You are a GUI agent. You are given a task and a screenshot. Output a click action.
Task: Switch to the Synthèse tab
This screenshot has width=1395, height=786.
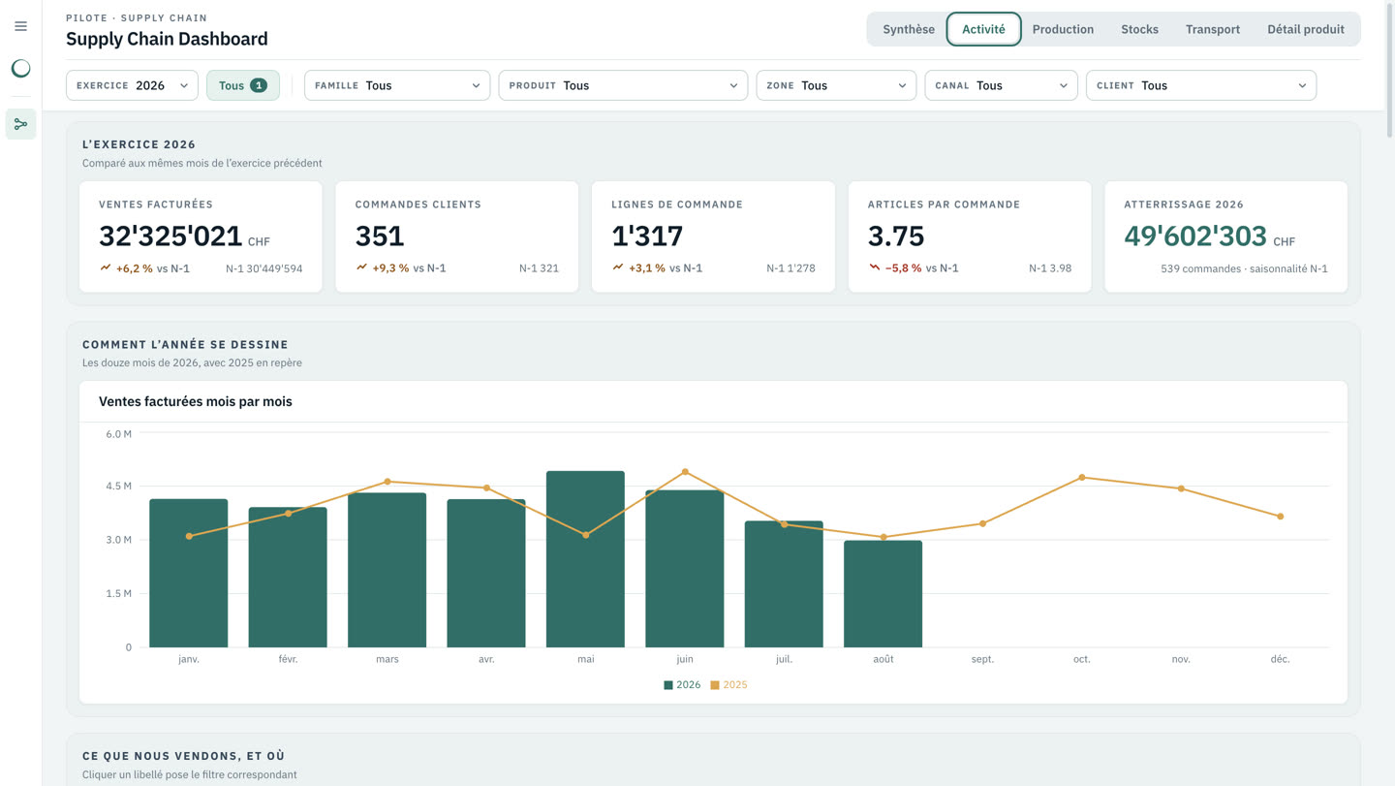(909, 29)
